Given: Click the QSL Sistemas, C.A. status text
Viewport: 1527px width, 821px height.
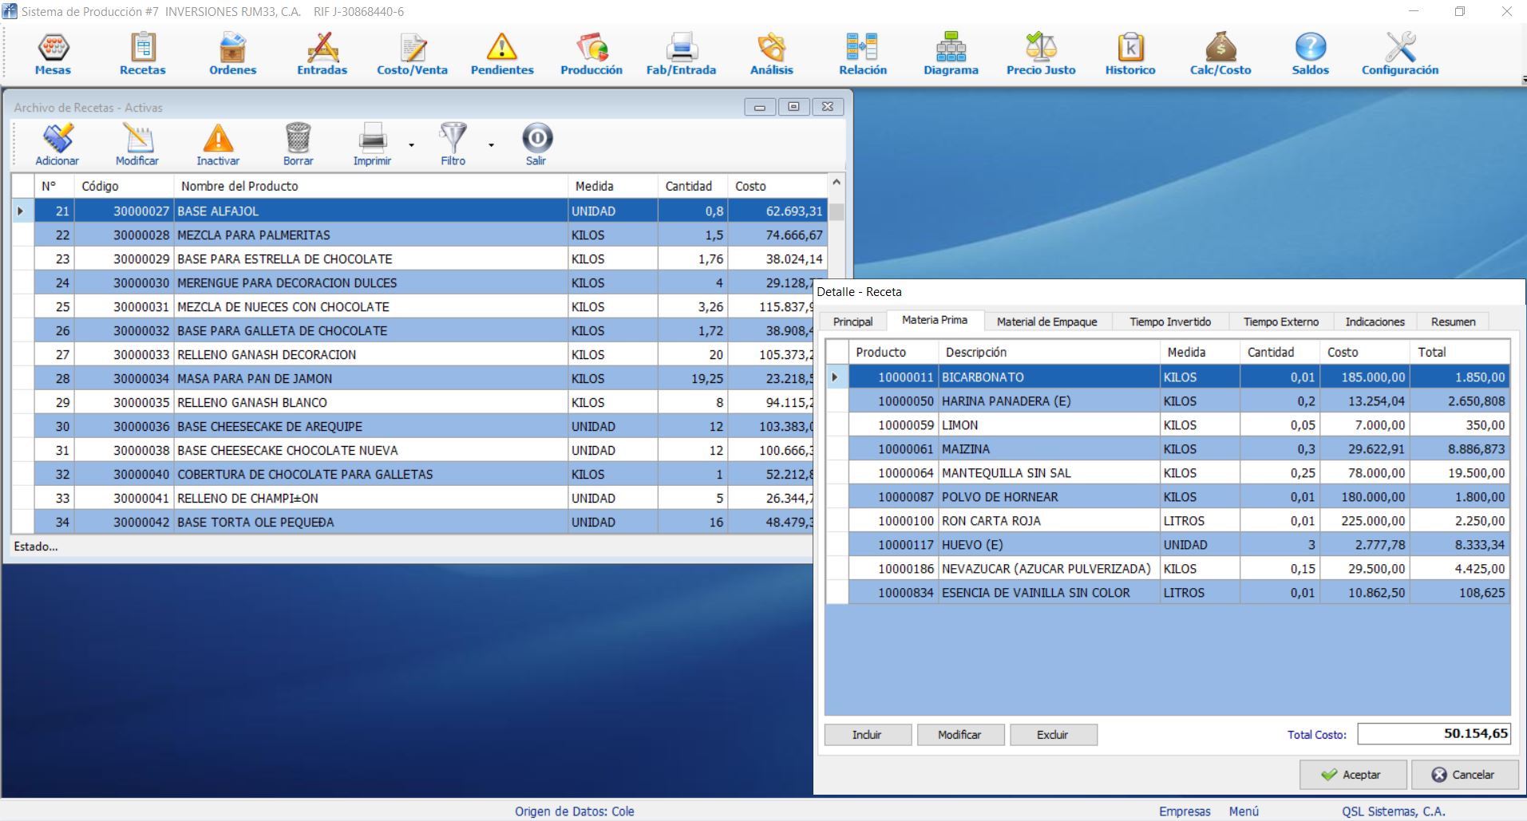Looking at the screenshot, I should tap(1394, 811).
